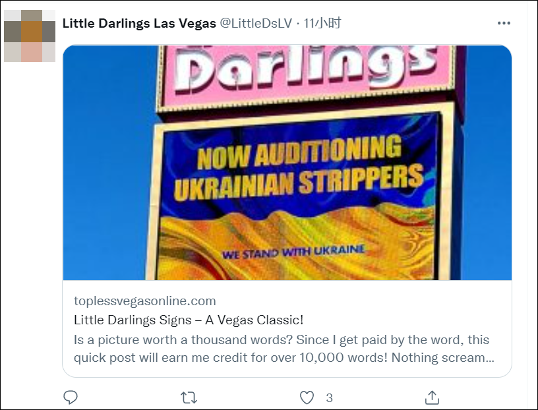The height and width of the screenshot is (410, 538).
Task: Open the Little Darlings Las Vegas profile name
Action: point(139,23)
